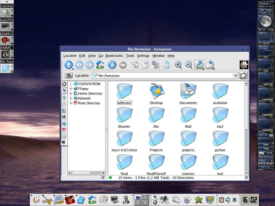Open the Tools menu

click(130, 56)
